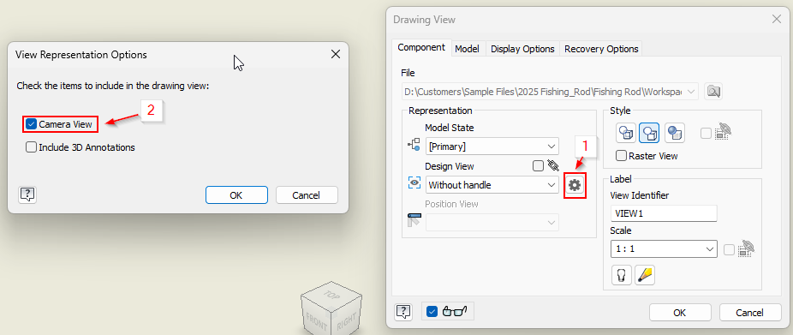Select Hidden Line style icon
Viewport: 793px width, 335px height.
coord(626,133)
